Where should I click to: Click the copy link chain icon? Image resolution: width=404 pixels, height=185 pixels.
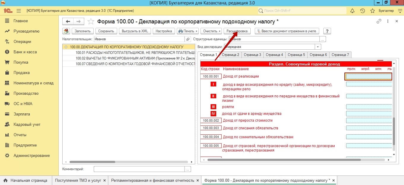(379, 21)
